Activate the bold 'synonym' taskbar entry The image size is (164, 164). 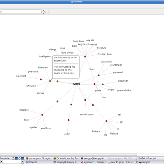[x=143, y=162]
